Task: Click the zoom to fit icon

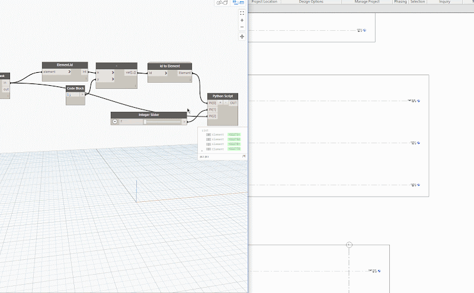Action: [x=242, y=13]
